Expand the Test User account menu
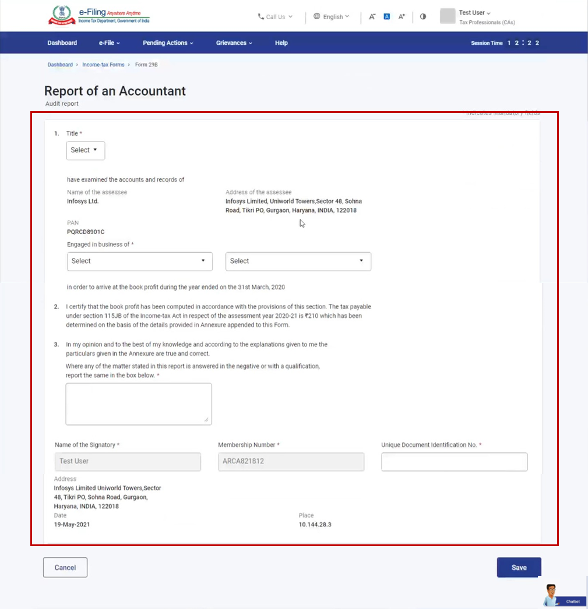 473,13
